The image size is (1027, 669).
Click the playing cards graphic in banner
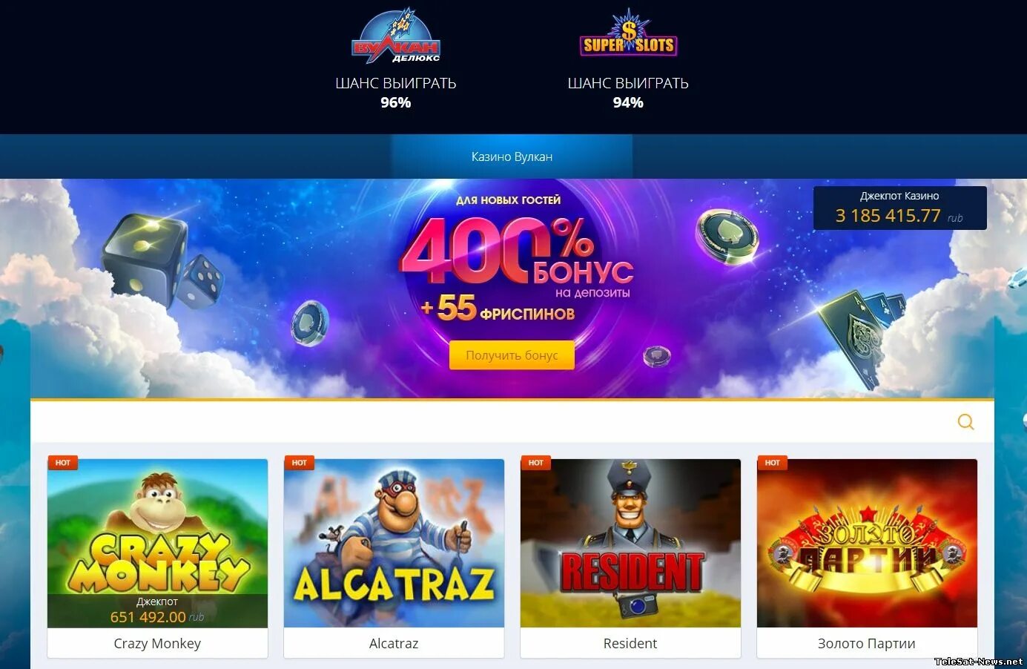coord(860,334)
